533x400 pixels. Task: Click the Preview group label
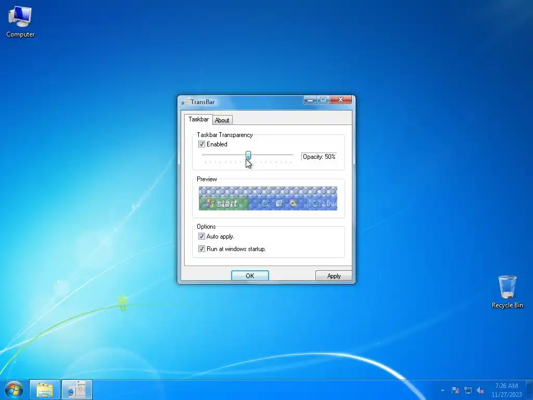[207, 179]
